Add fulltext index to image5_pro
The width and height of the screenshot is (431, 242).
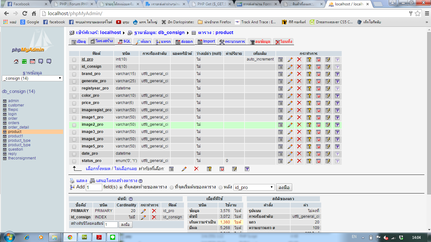point(337,146)
